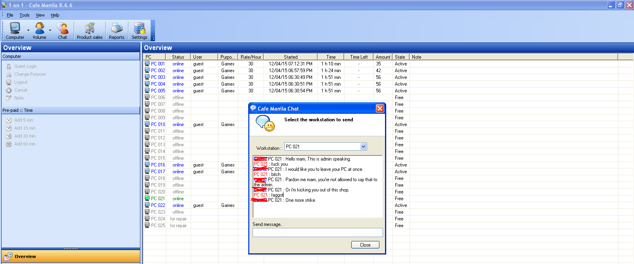Image resolution: width=634 pixels, height=264 pixels.
Task: Click the Add 5 min clock icon
Action: point(9,120)
